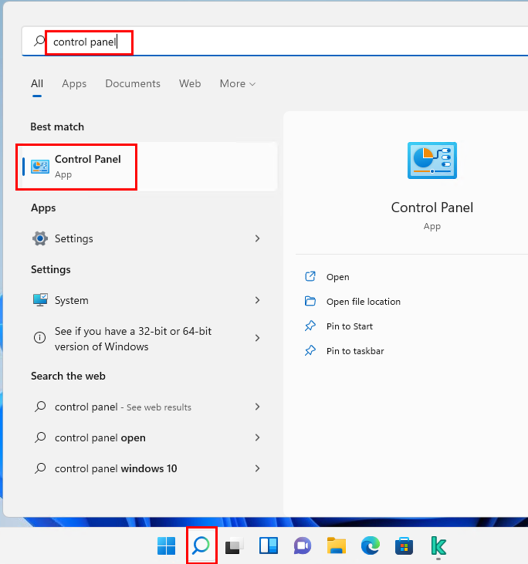Viewport: 528px width, 564px height.
Task: Click the green K app taskbar icon
Action: tap(438, 546)
